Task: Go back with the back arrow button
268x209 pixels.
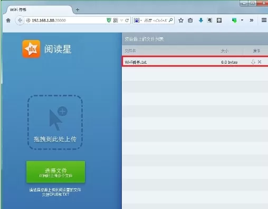Action: [x=20, y=21]
